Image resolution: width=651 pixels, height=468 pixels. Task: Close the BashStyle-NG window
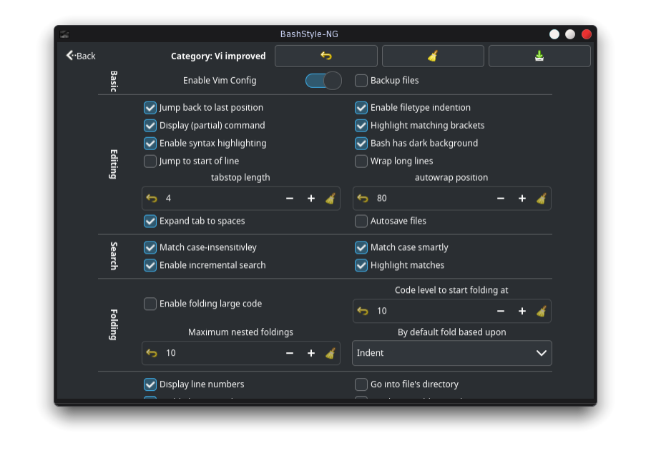coord(586,34)
